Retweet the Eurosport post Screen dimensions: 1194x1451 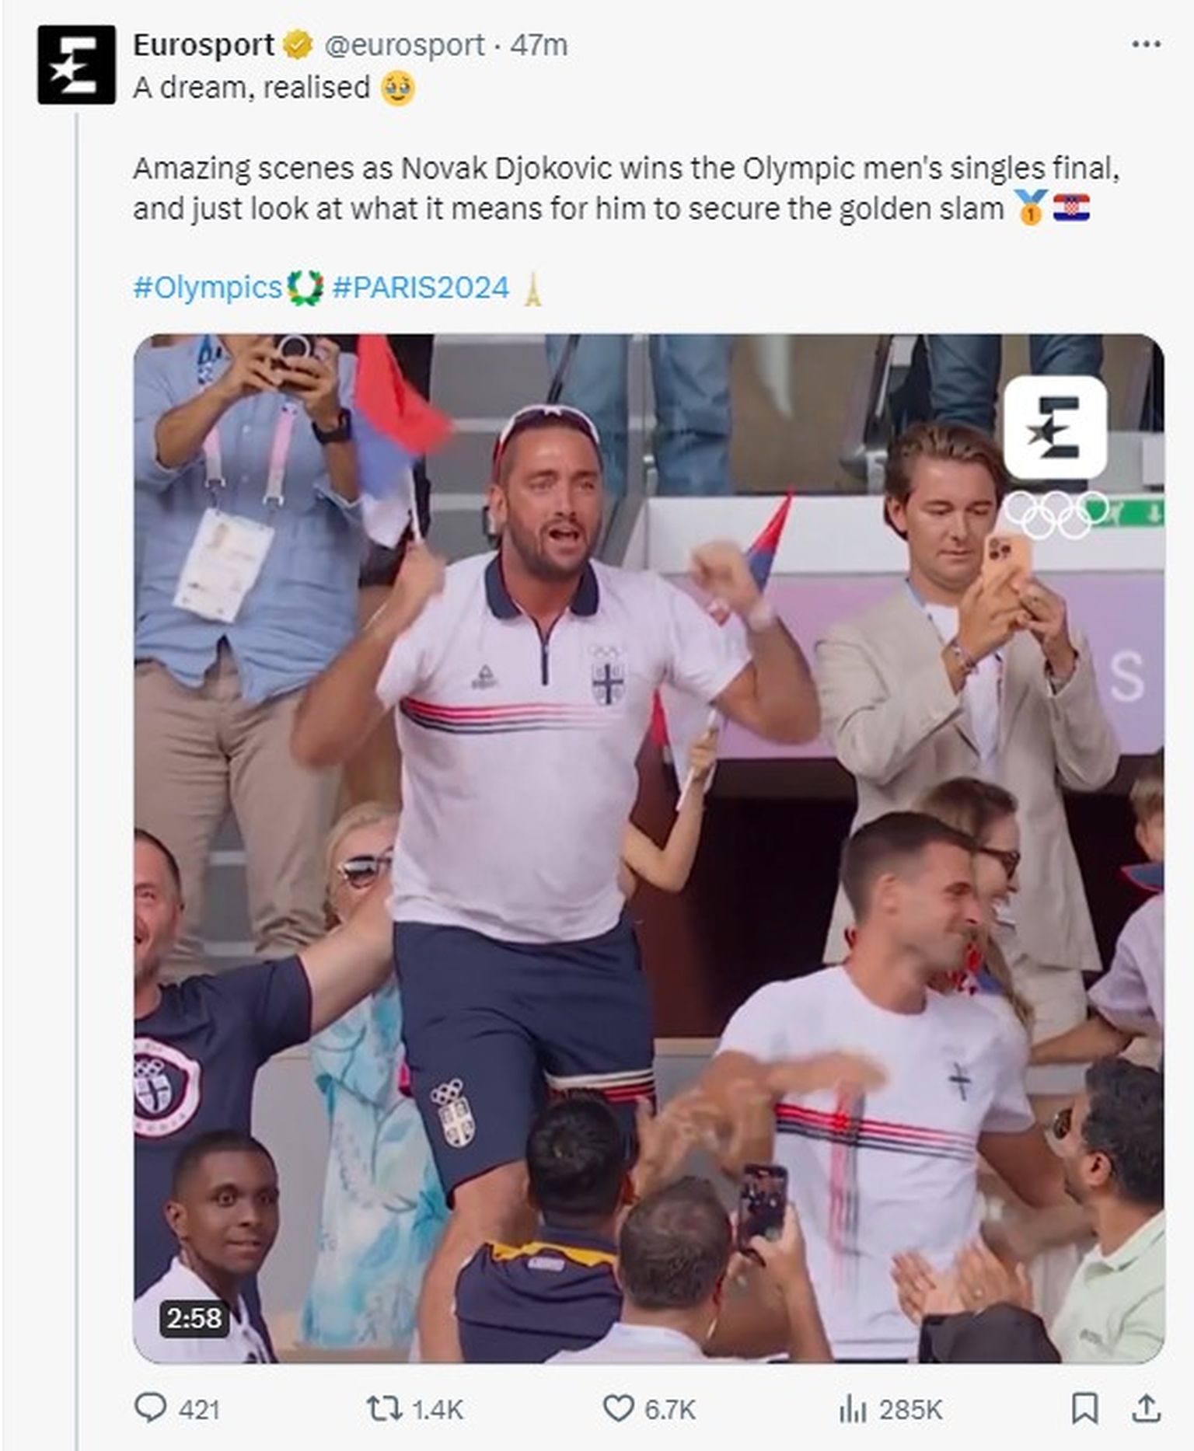(383, 1407)
